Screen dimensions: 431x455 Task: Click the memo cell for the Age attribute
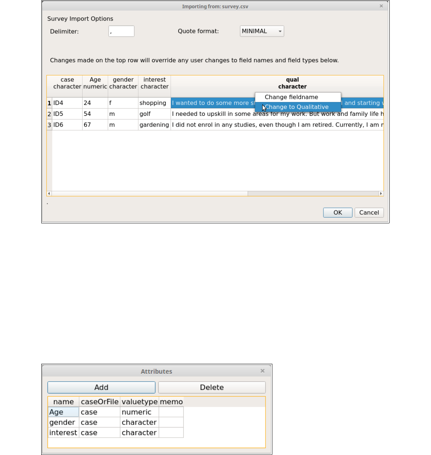click(171, 412)
